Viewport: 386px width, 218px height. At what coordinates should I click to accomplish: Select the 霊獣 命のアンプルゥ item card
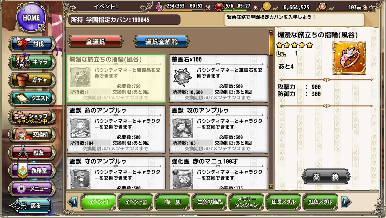(x=116, y=129)
